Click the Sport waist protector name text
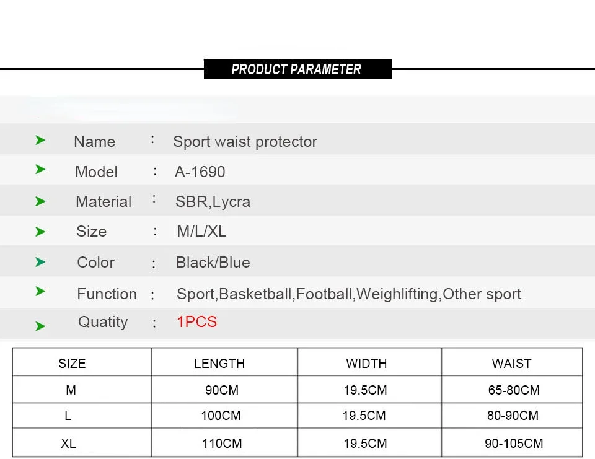The height and width of the screenshot is (459, 595). coord(245,141)
